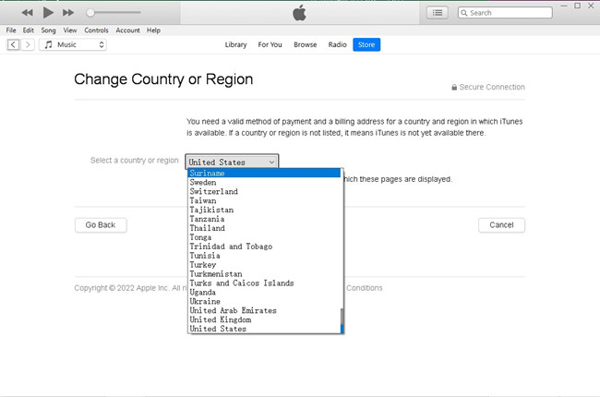Click the Search input field

tap(505, 13)
